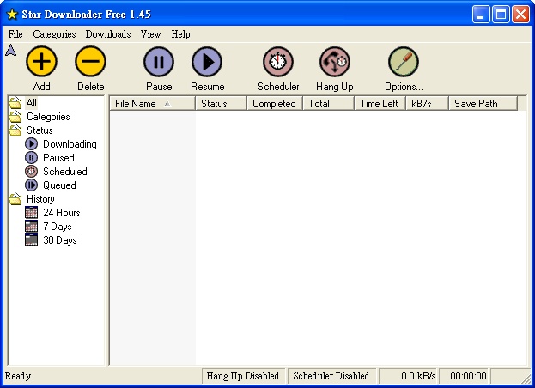
Task: Click the star application icon in title bar
Action: pos(12,15)
